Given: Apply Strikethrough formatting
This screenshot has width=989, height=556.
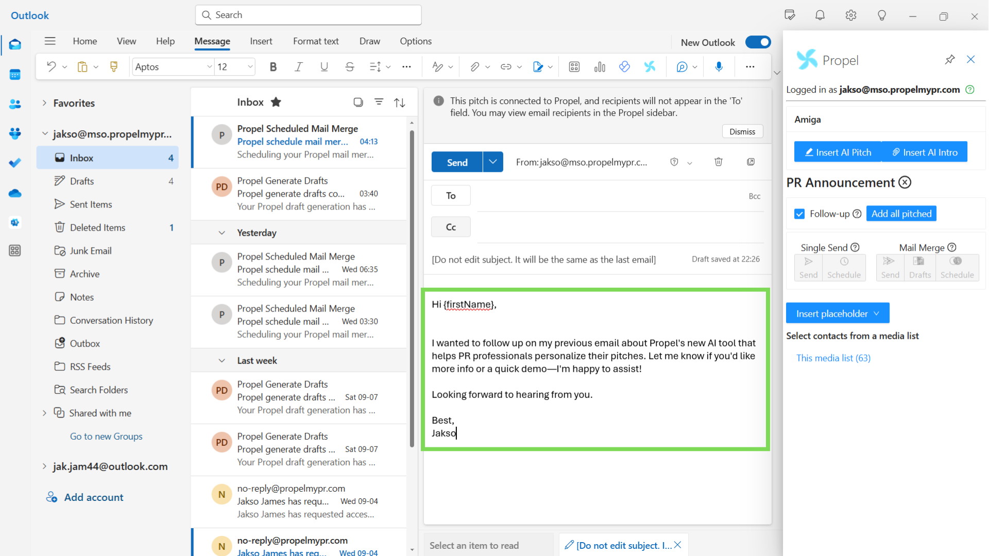Looking at the screenshot, I should point(349,67).
